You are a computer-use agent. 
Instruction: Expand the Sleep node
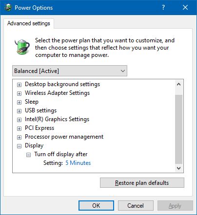click(x=19, y=102)
